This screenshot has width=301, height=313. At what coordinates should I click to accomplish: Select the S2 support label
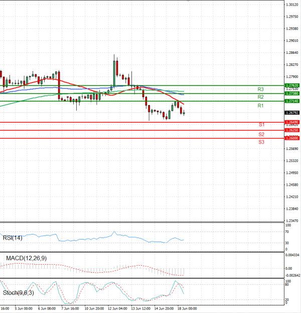(261, 134)
